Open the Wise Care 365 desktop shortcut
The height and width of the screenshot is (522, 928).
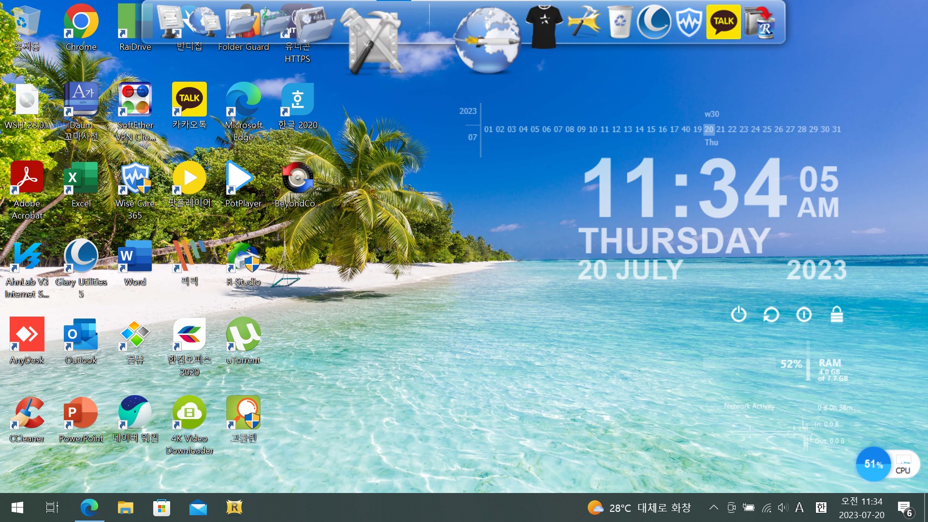(x=135, y=178)
